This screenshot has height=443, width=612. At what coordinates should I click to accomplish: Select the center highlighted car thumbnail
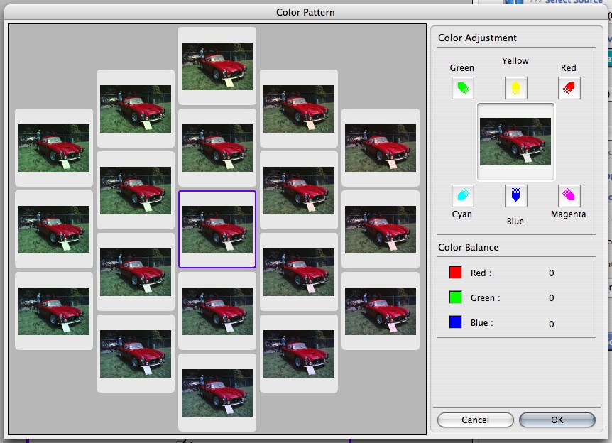[x=217, y=229]
